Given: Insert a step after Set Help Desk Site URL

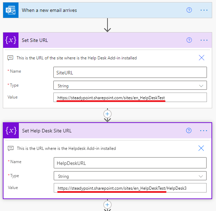Looking at the screenshot, I should [x=107, y=205].
